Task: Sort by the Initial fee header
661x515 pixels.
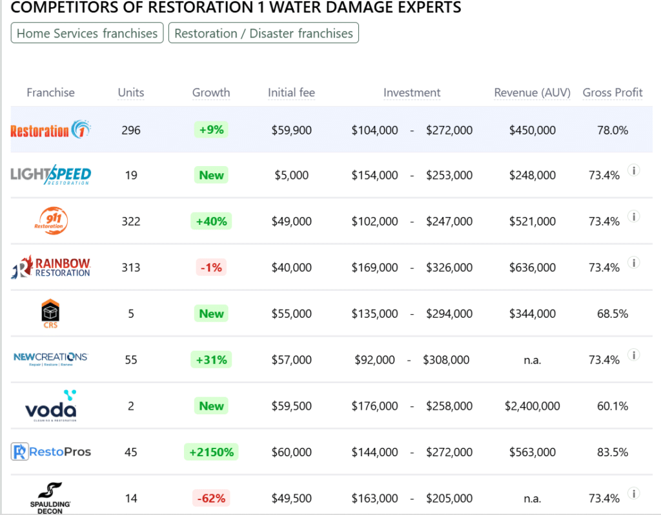Action: coord(291,92)
